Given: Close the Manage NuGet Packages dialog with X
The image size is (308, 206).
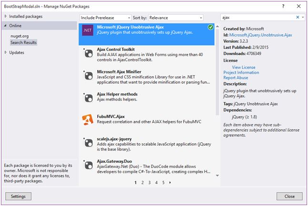Looking at the screenshot, I should 298,6.
